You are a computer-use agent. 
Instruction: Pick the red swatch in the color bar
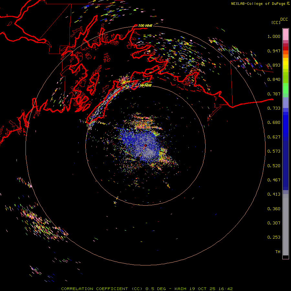(286, 48)
